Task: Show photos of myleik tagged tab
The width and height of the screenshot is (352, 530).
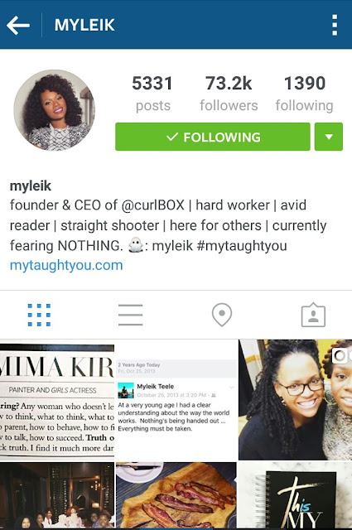Action: tap(313, 315)
